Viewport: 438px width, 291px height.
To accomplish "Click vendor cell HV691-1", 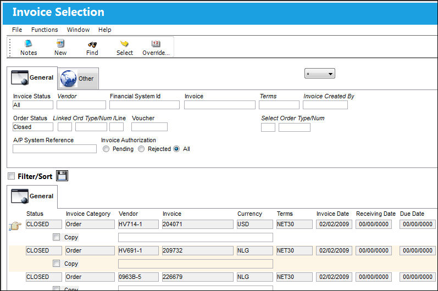I will [138, 250].
